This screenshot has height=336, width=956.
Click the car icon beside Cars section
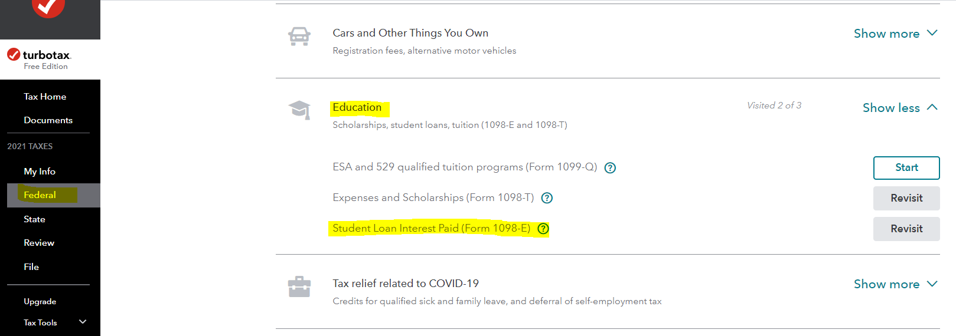pyautogui.click(x=299, y=37)
